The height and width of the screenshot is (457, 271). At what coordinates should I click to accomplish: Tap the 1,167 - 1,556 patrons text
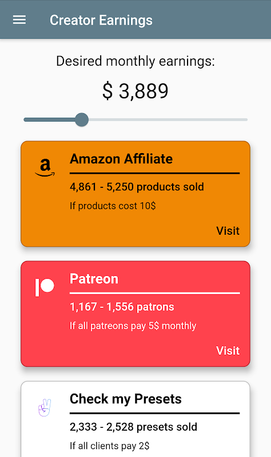[122, 307]
